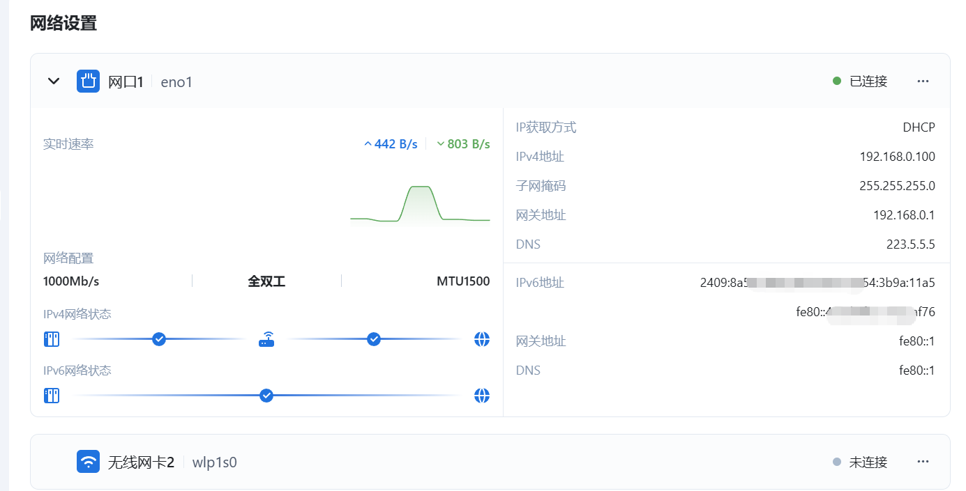
Task: Click the 未连接 status on 无线网卡2
Action: 861,462
